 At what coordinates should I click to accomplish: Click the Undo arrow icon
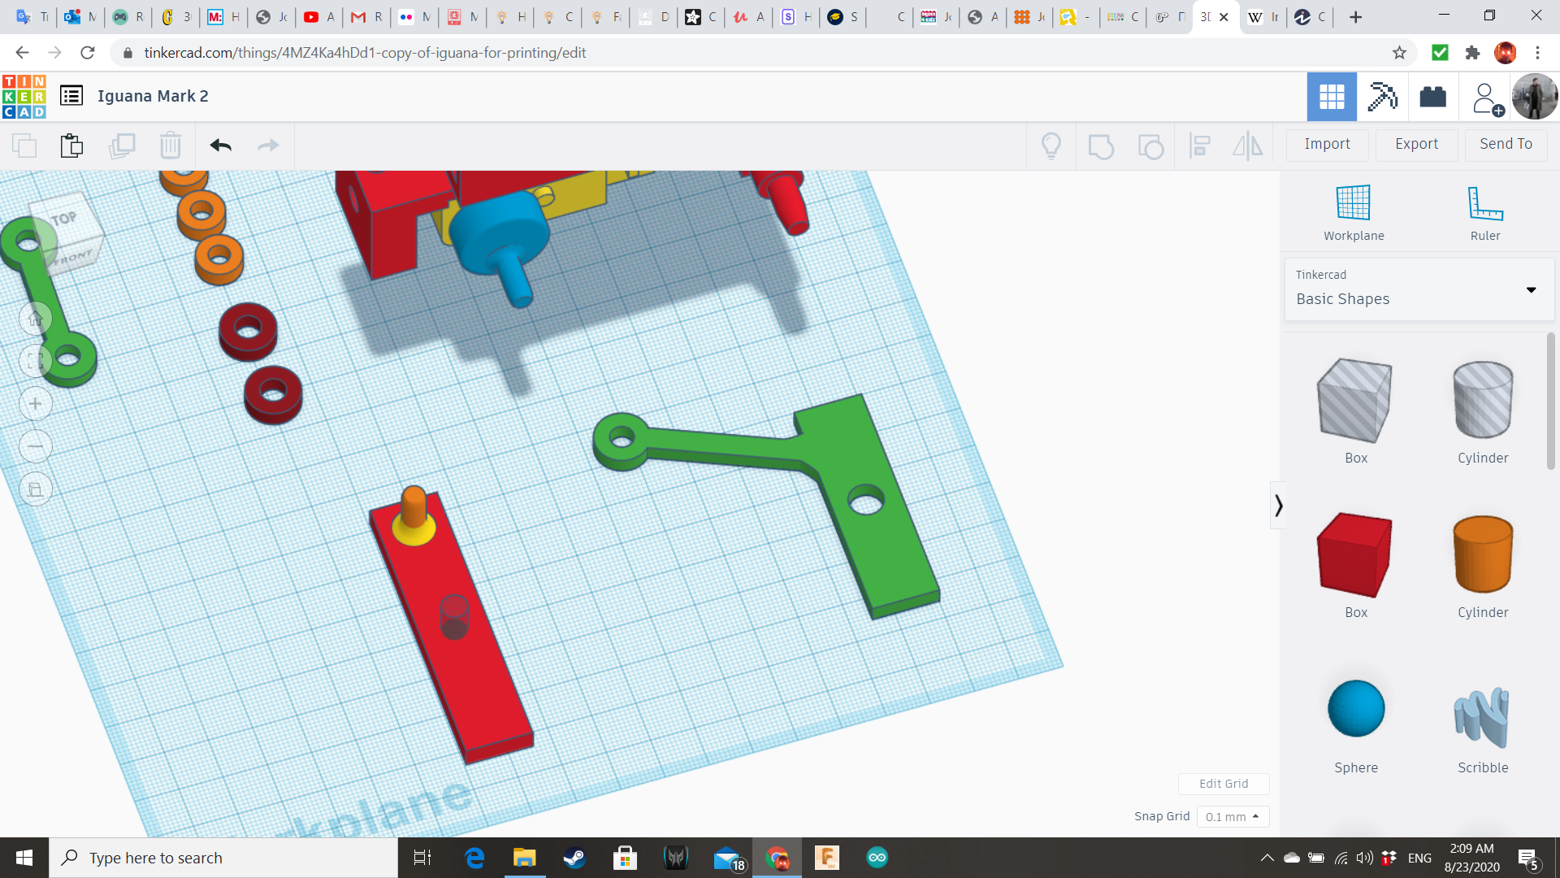(220, 146)
